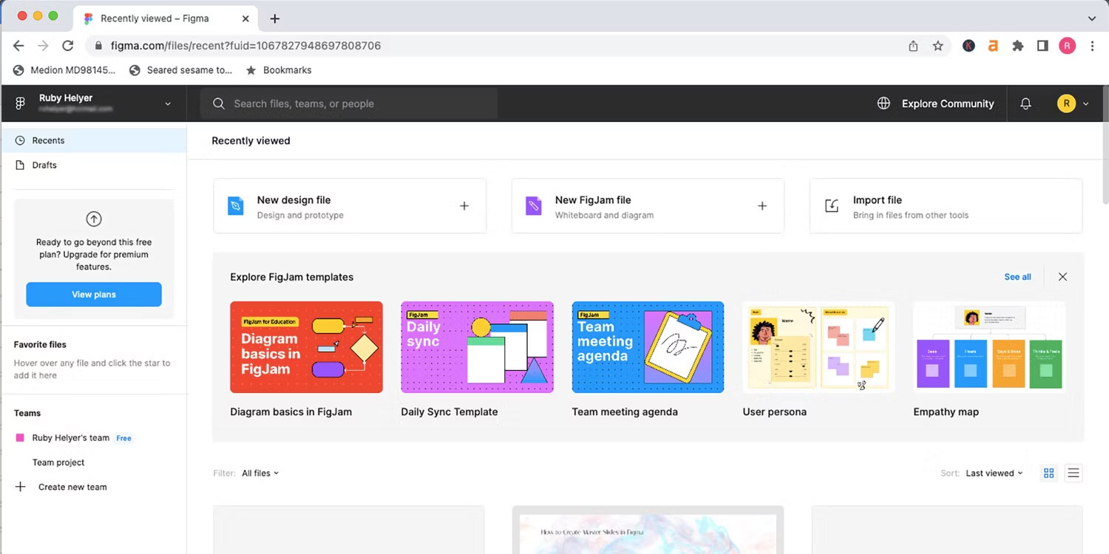This screenshot has height=554, width=1109.
Task: Click the figma.com address bar URL
Action: tap(245, 46)
